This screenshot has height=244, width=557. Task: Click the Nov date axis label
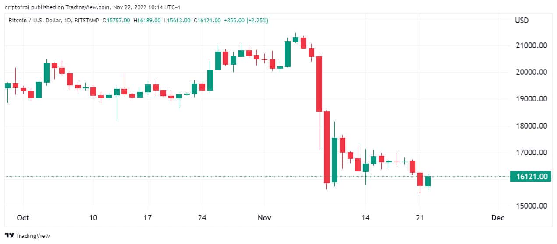[x=264, y=218]
